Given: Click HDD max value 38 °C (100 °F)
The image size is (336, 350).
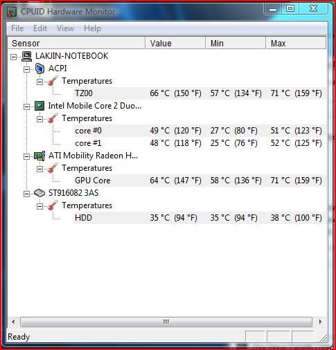Looking at the screenshot, I should tap(296, 218).
